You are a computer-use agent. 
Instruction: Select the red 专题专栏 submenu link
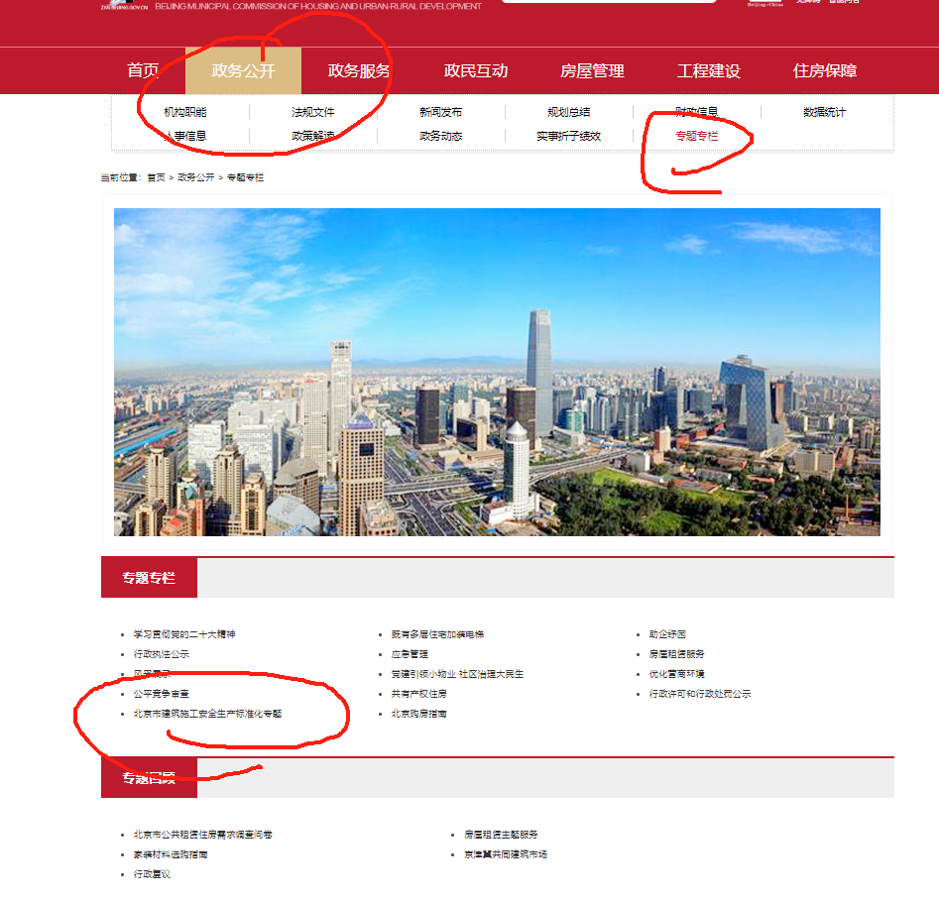(696, 136)
